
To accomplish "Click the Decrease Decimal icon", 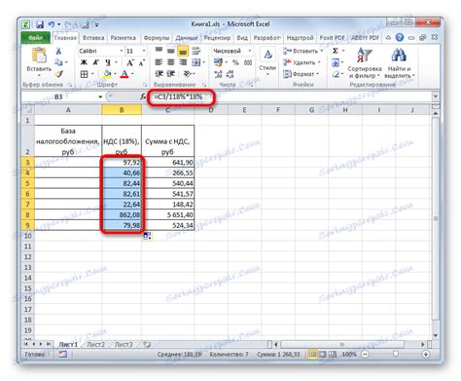I will 230,74.
